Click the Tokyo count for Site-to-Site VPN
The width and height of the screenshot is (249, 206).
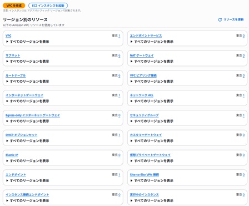tap(243, 175)
